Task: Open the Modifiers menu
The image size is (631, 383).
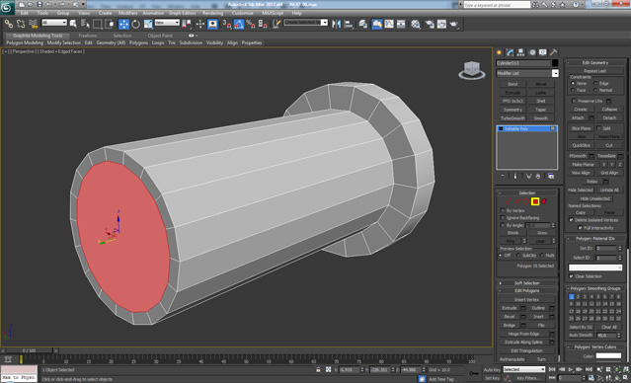Action: 127,13
